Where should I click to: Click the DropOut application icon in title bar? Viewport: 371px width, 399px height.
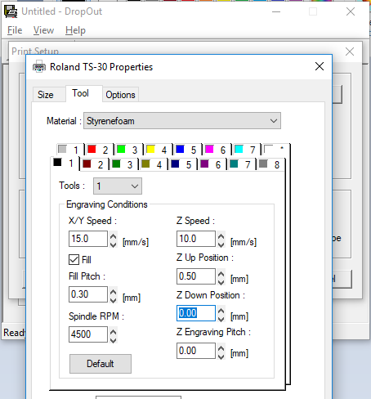point(11,11)
